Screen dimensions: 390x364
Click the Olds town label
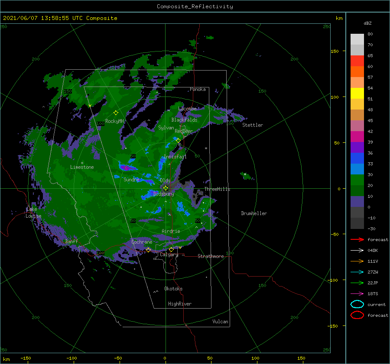pyautogui.click(x=165, y=180)
